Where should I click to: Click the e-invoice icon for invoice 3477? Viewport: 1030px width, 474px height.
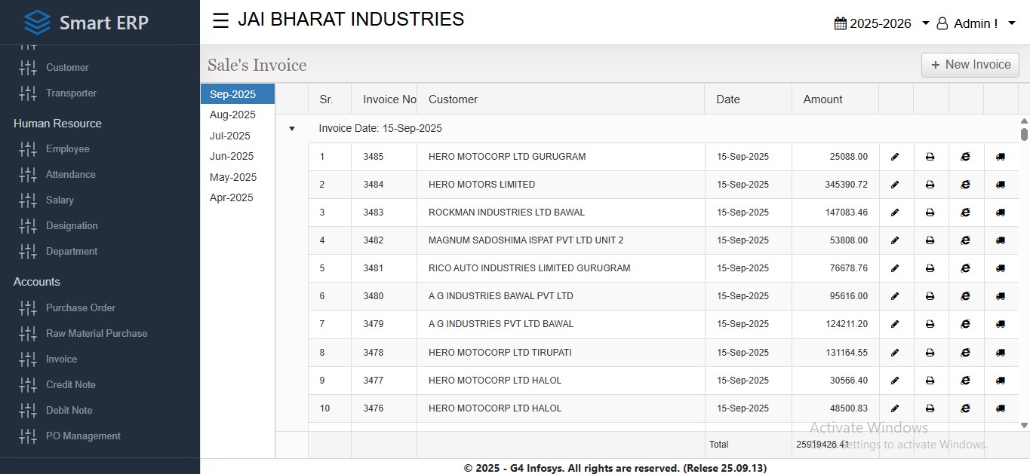(965, 381)
